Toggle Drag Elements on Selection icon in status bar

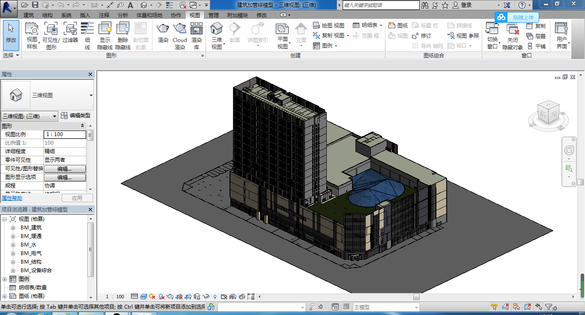[x=539, y=307]
